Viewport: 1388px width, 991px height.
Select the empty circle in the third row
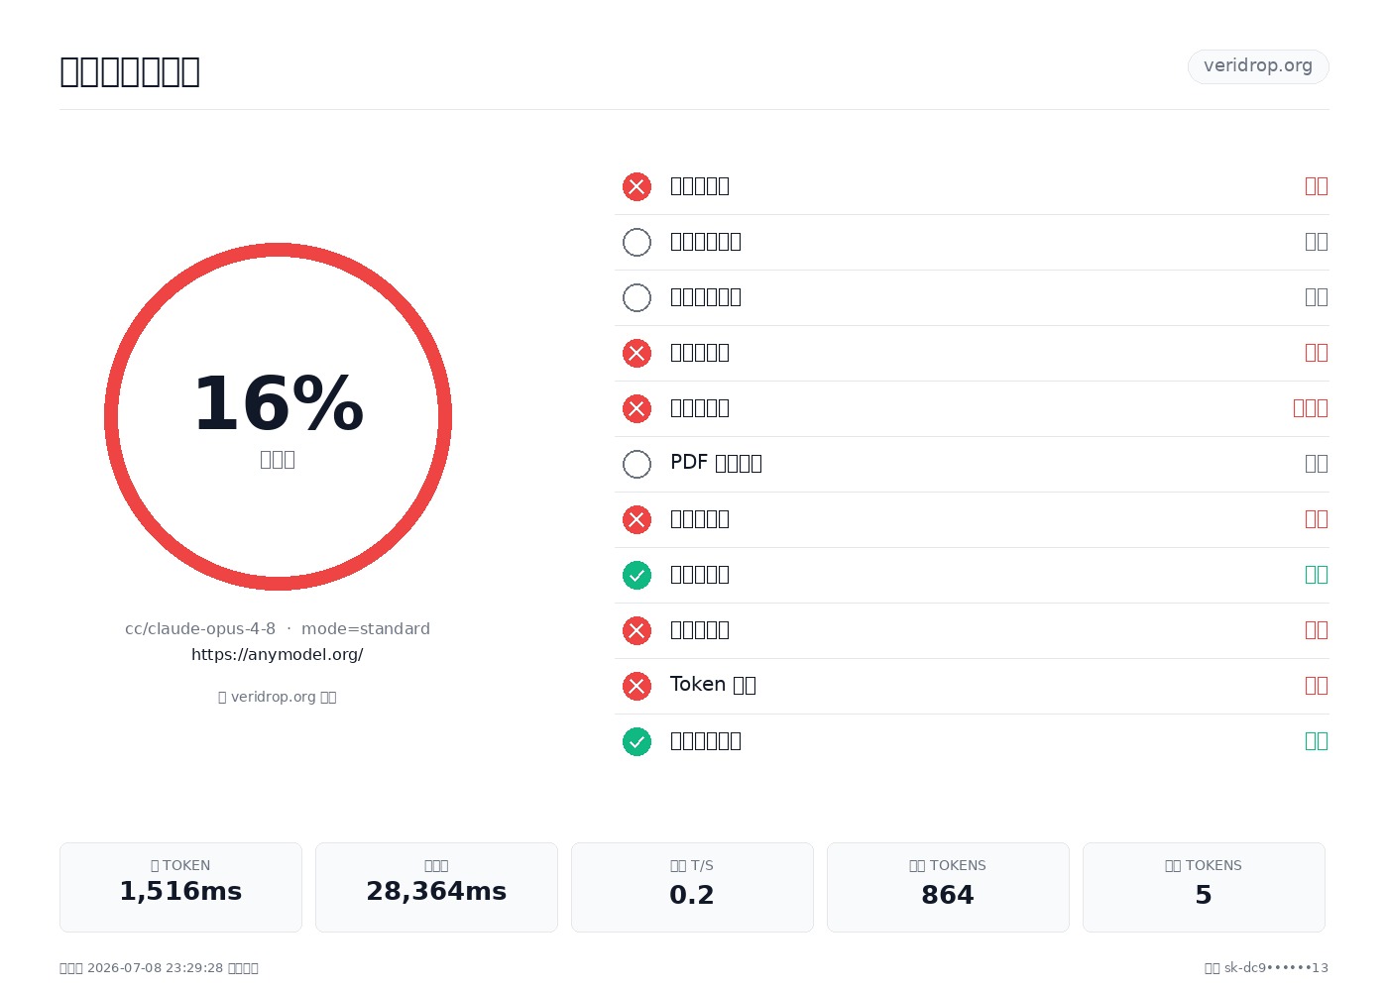(636, 297)
